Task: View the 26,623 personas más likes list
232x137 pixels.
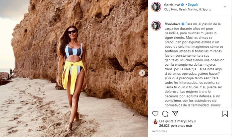Action: pos(176,126)
